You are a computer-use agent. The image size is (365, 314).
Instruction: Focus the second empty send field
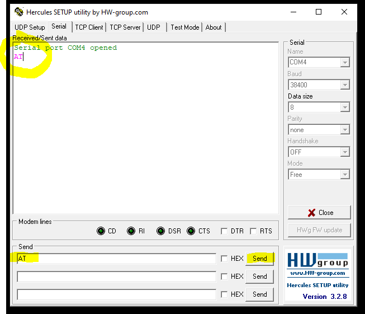116,276
